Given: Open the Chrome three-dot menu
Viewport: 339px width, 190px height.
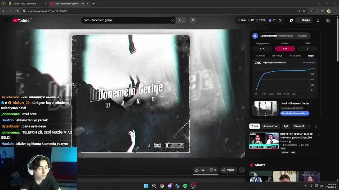Looking at the screenshot, I should tap(335, 11).
